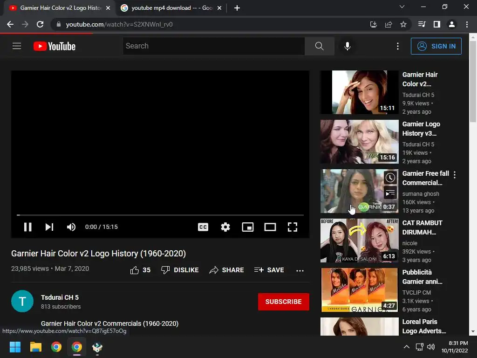Skip to the next video
Viewport: 477px width, 358px height.
pos(49,227)
